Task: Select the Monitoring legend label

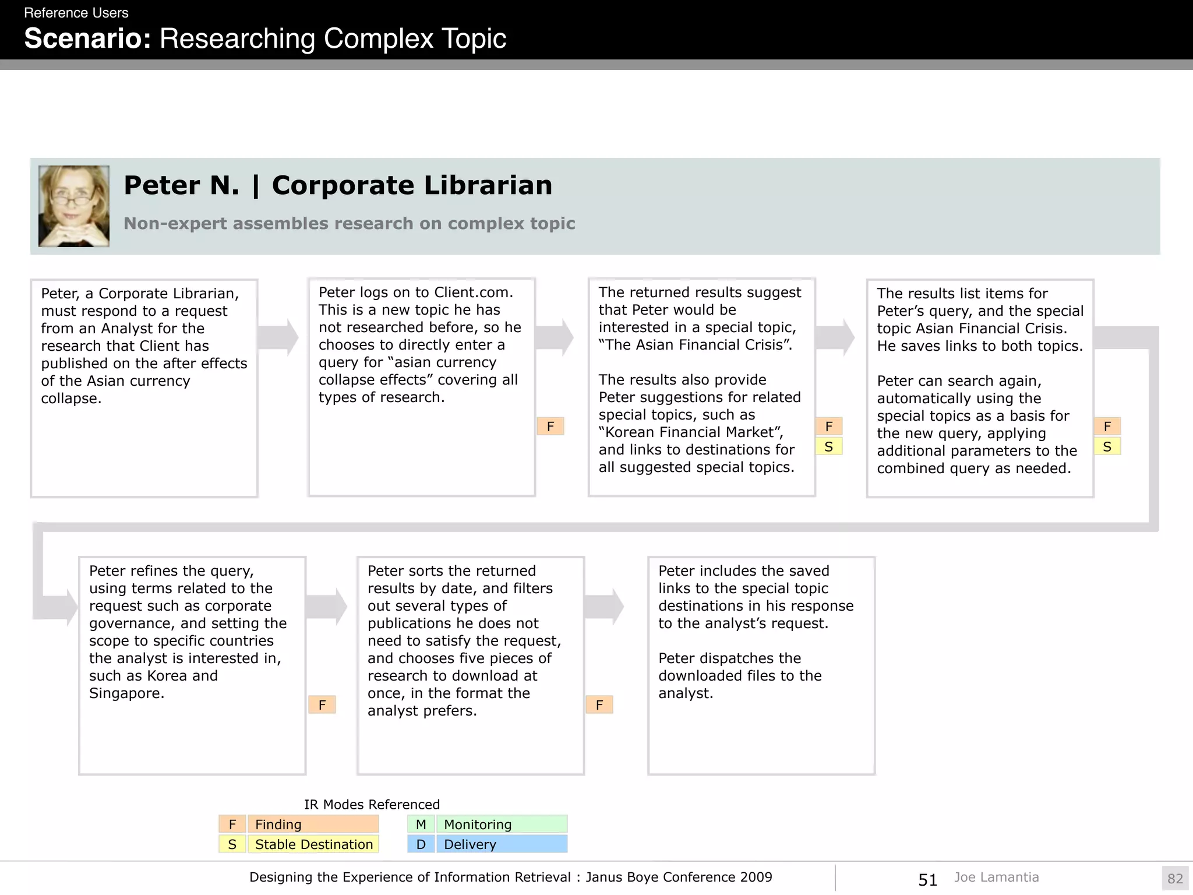Action: (502, 824)
